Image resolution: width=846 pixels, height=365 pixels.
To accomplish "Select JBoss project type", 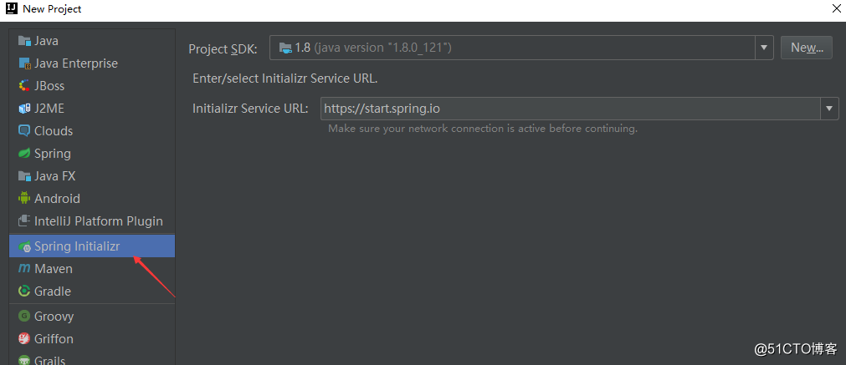I will 92,86.
